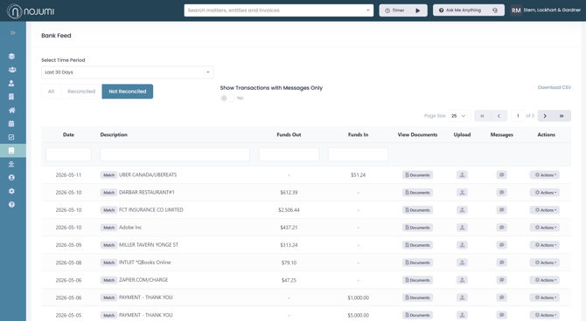586x321 pixels.
Task: Open Actions menu for DARBAR RESTAURANT#1 row
Action: [545, 193]
